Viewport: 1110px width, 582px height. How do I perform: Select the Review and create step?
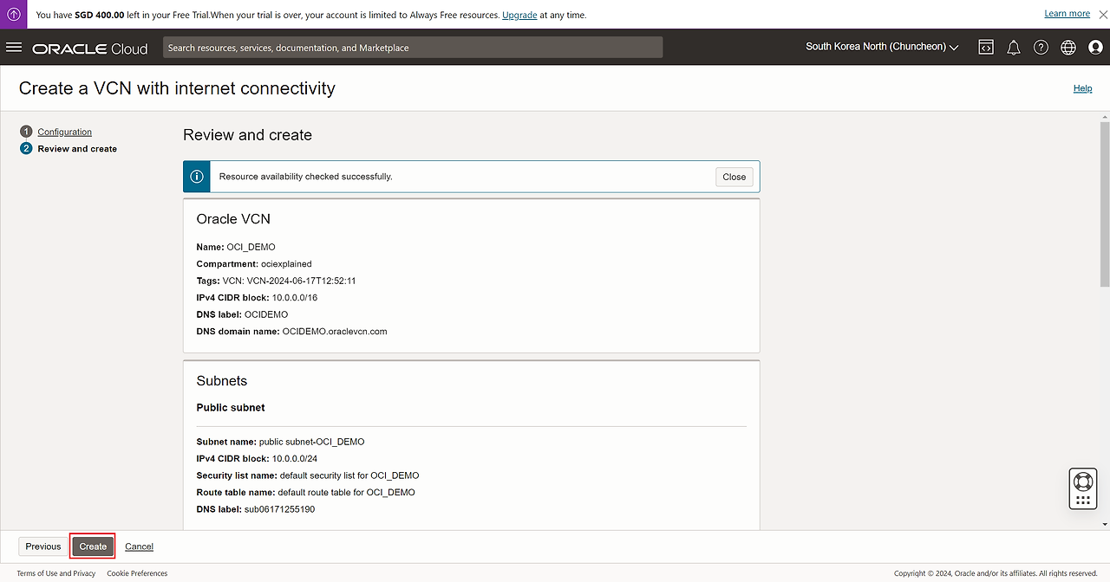(77, 149)
